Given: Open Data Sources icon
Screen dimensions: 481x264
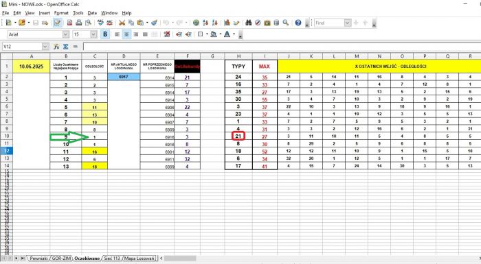Looking at the screenshot, I should pos(276,23).
